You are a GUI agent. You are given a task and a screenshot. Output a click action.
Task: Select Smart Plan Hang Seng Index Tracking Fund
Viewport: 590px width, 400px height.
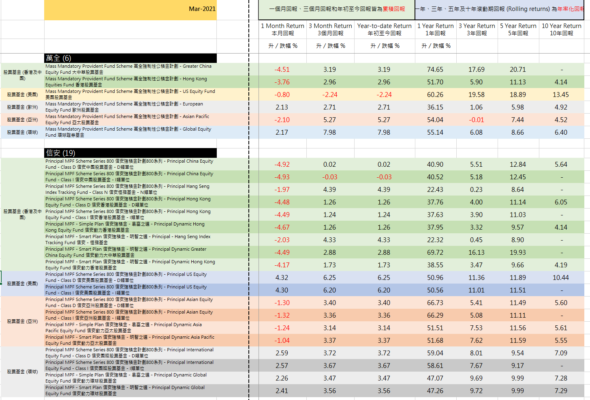(x=130, y=240)
